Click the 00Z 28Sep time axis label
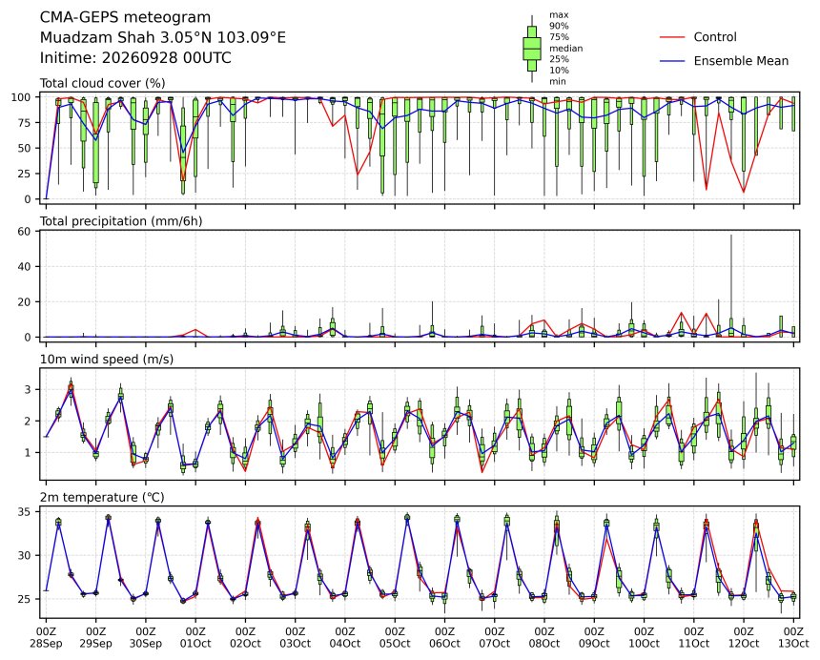 coord(46,637)
